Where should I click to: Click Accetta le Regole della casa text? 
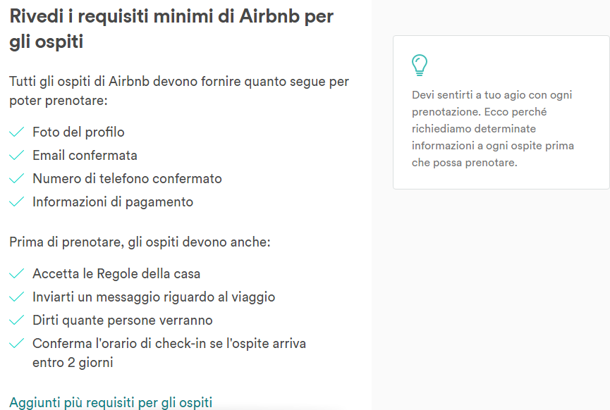point(116,274)
